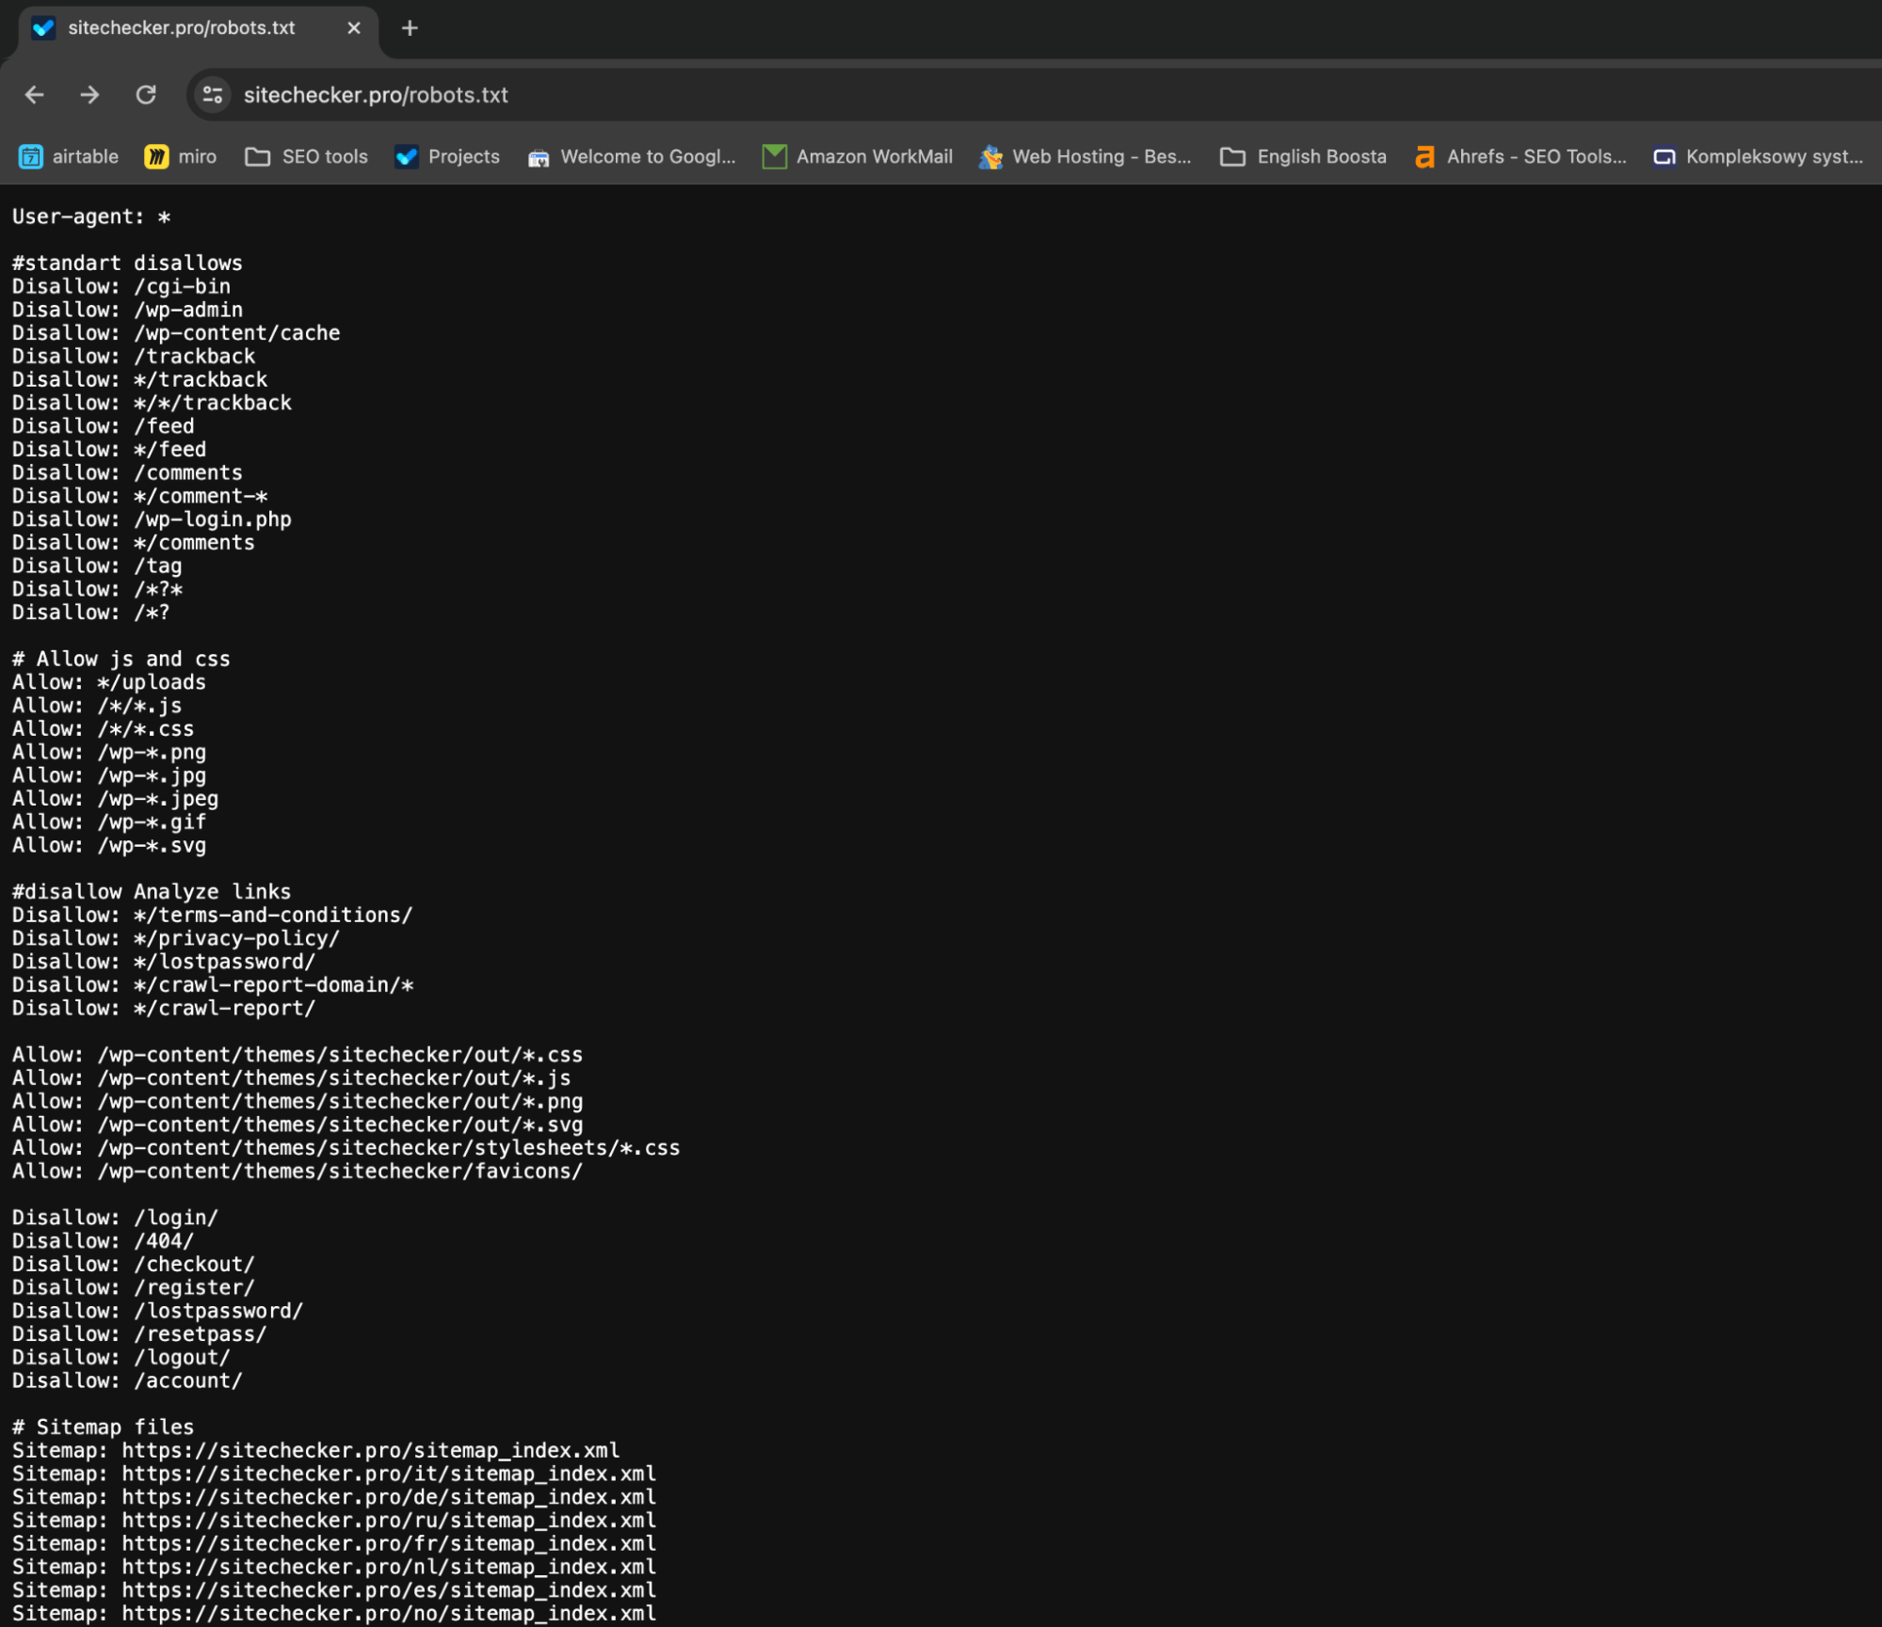
Task: Click 'Disallow: /resetpass/' line
Action: (139, 1335)
